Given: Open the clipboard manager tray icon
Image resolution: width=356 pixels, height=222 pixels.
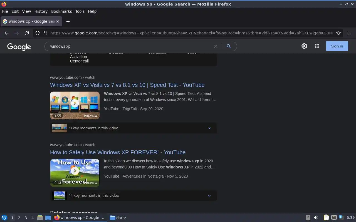Looking at the screenshot, I should (x=327, y=218).
